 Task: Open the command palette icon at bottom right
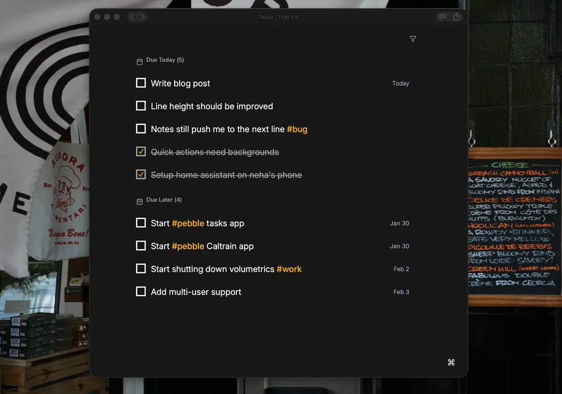451,362
